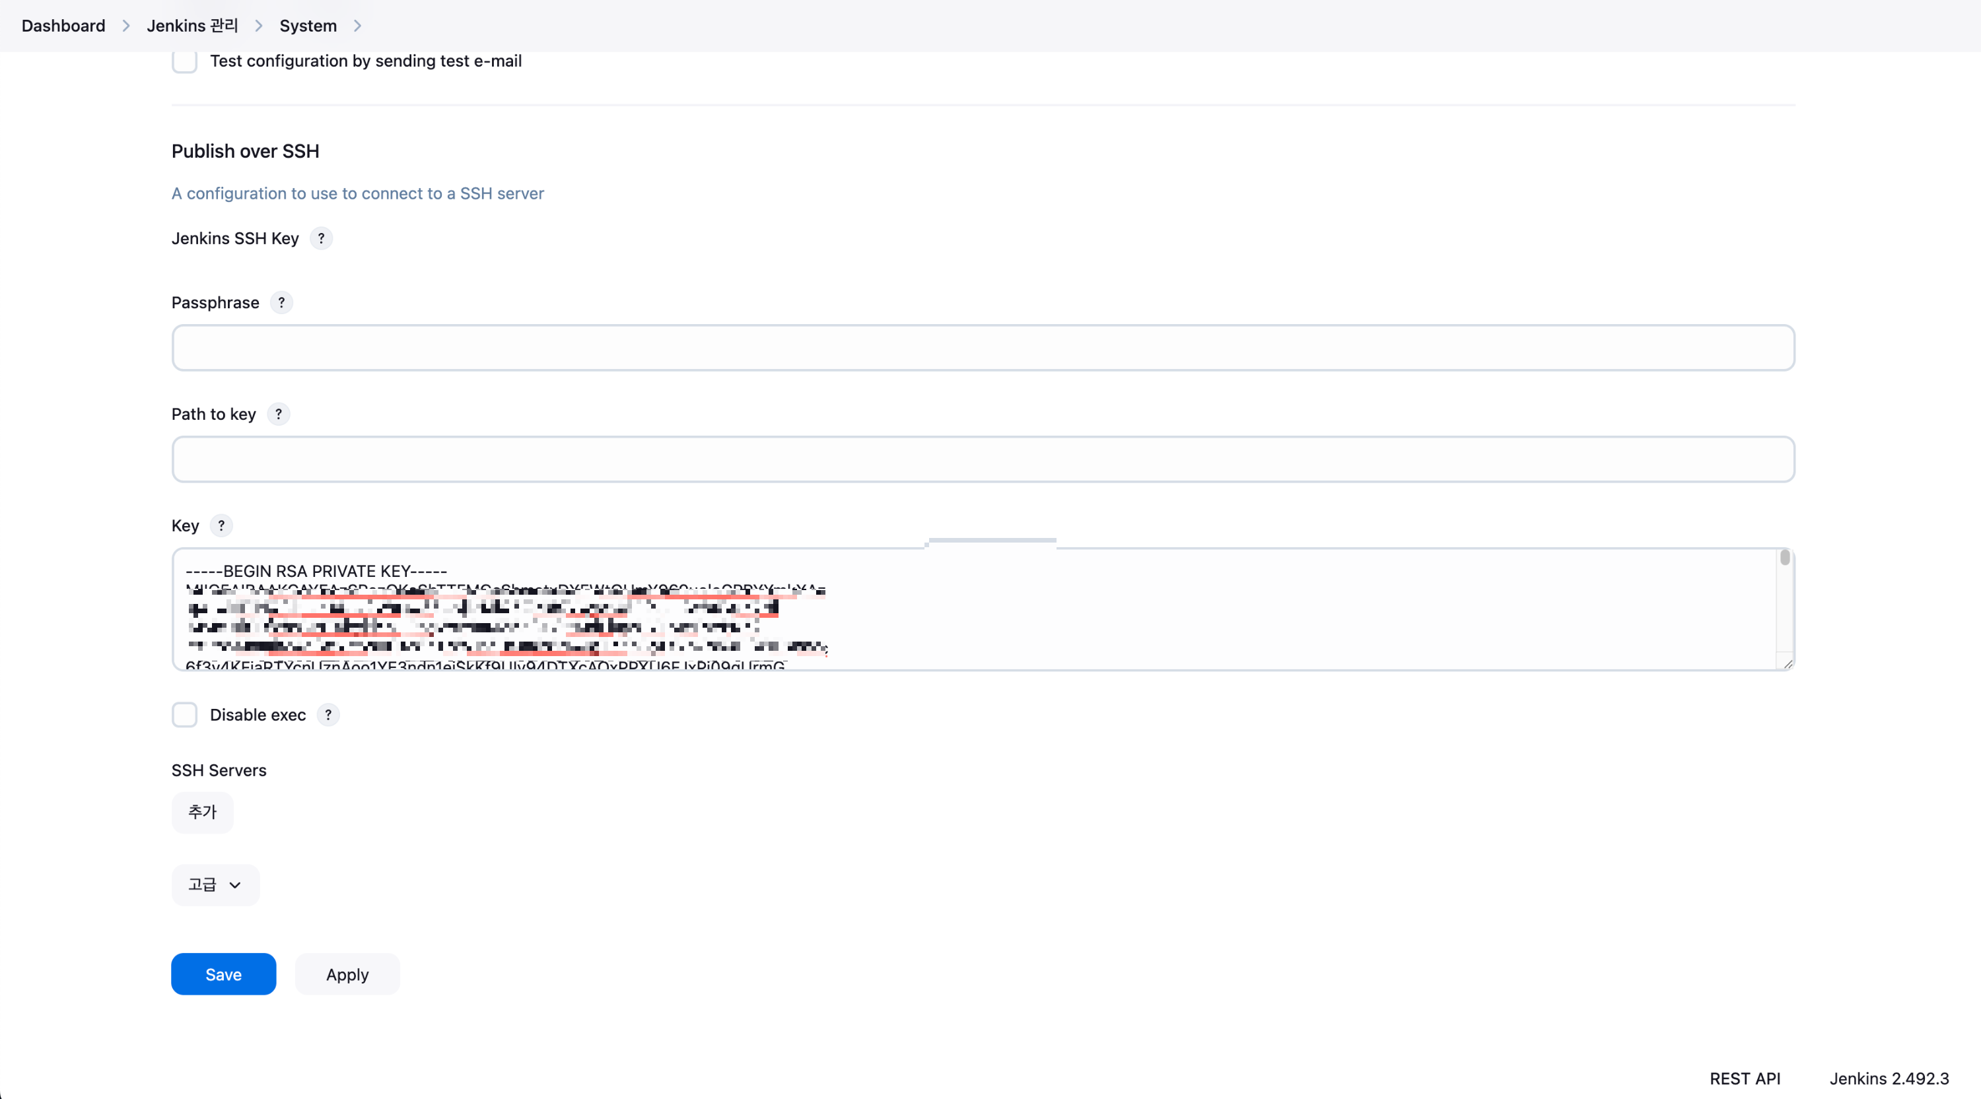
Task: Select the System breadcrumb item
Action: (x=308, y=26)
